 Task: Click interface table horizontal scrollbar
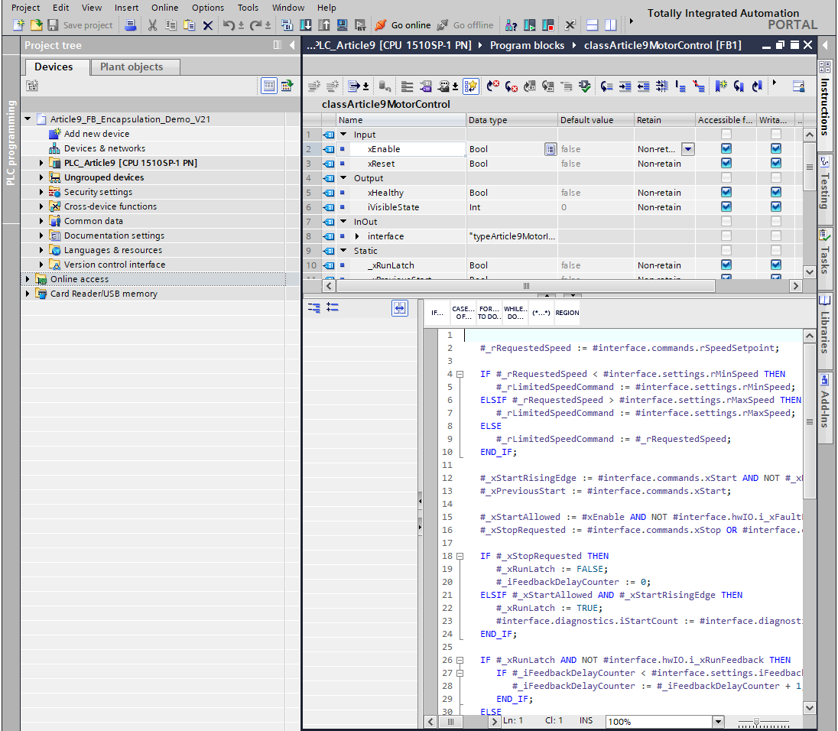526,286
